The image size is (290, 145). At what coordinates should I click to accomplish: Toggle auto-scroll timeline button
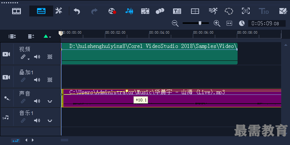pos(15,141)
